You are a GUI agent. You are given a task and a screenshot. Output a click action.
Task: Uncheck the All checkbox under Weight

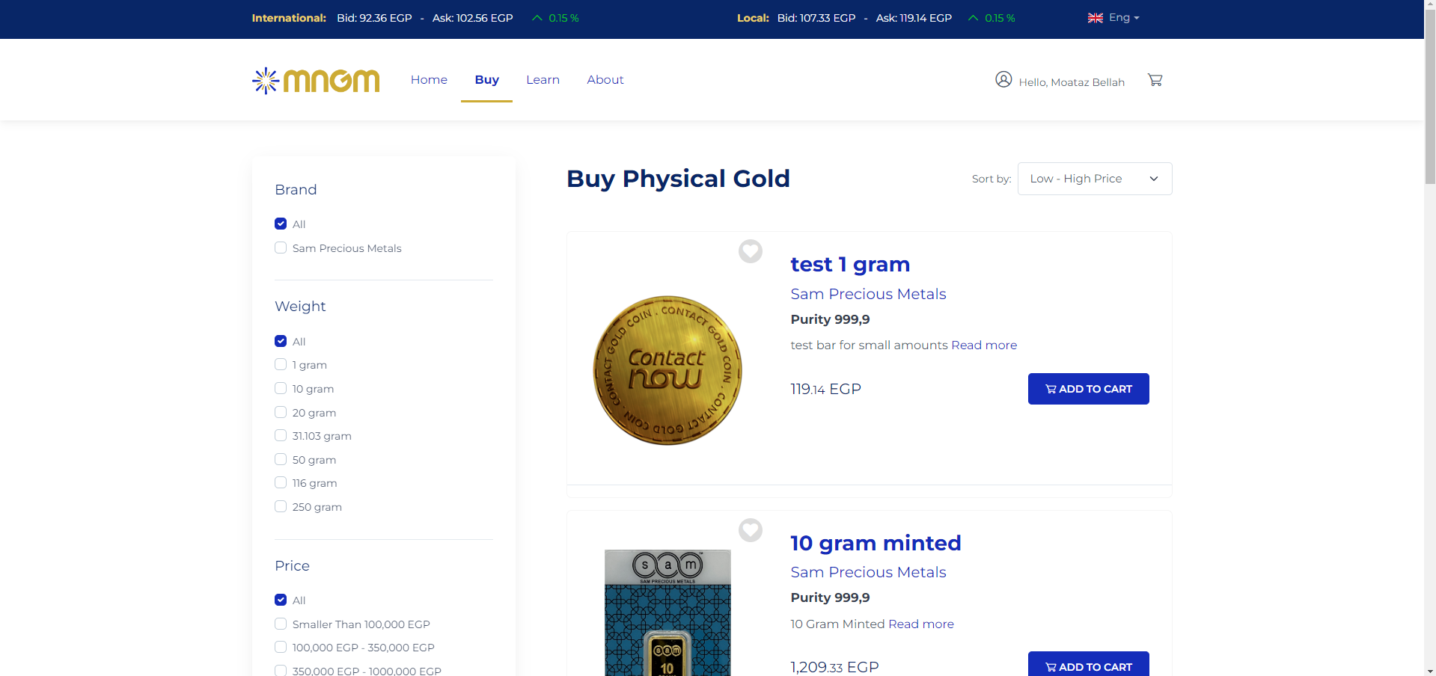[281, 341]
